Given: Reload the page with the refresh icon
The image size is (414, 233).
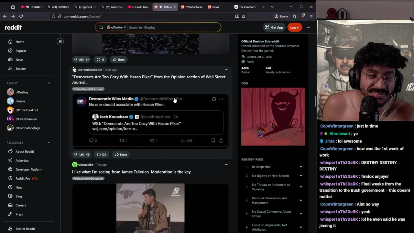Looking at the screenshot, I should [x=21, y=16].
